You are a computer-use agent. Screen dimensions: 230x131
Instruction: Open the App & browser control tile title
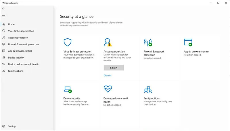point(196,52)
